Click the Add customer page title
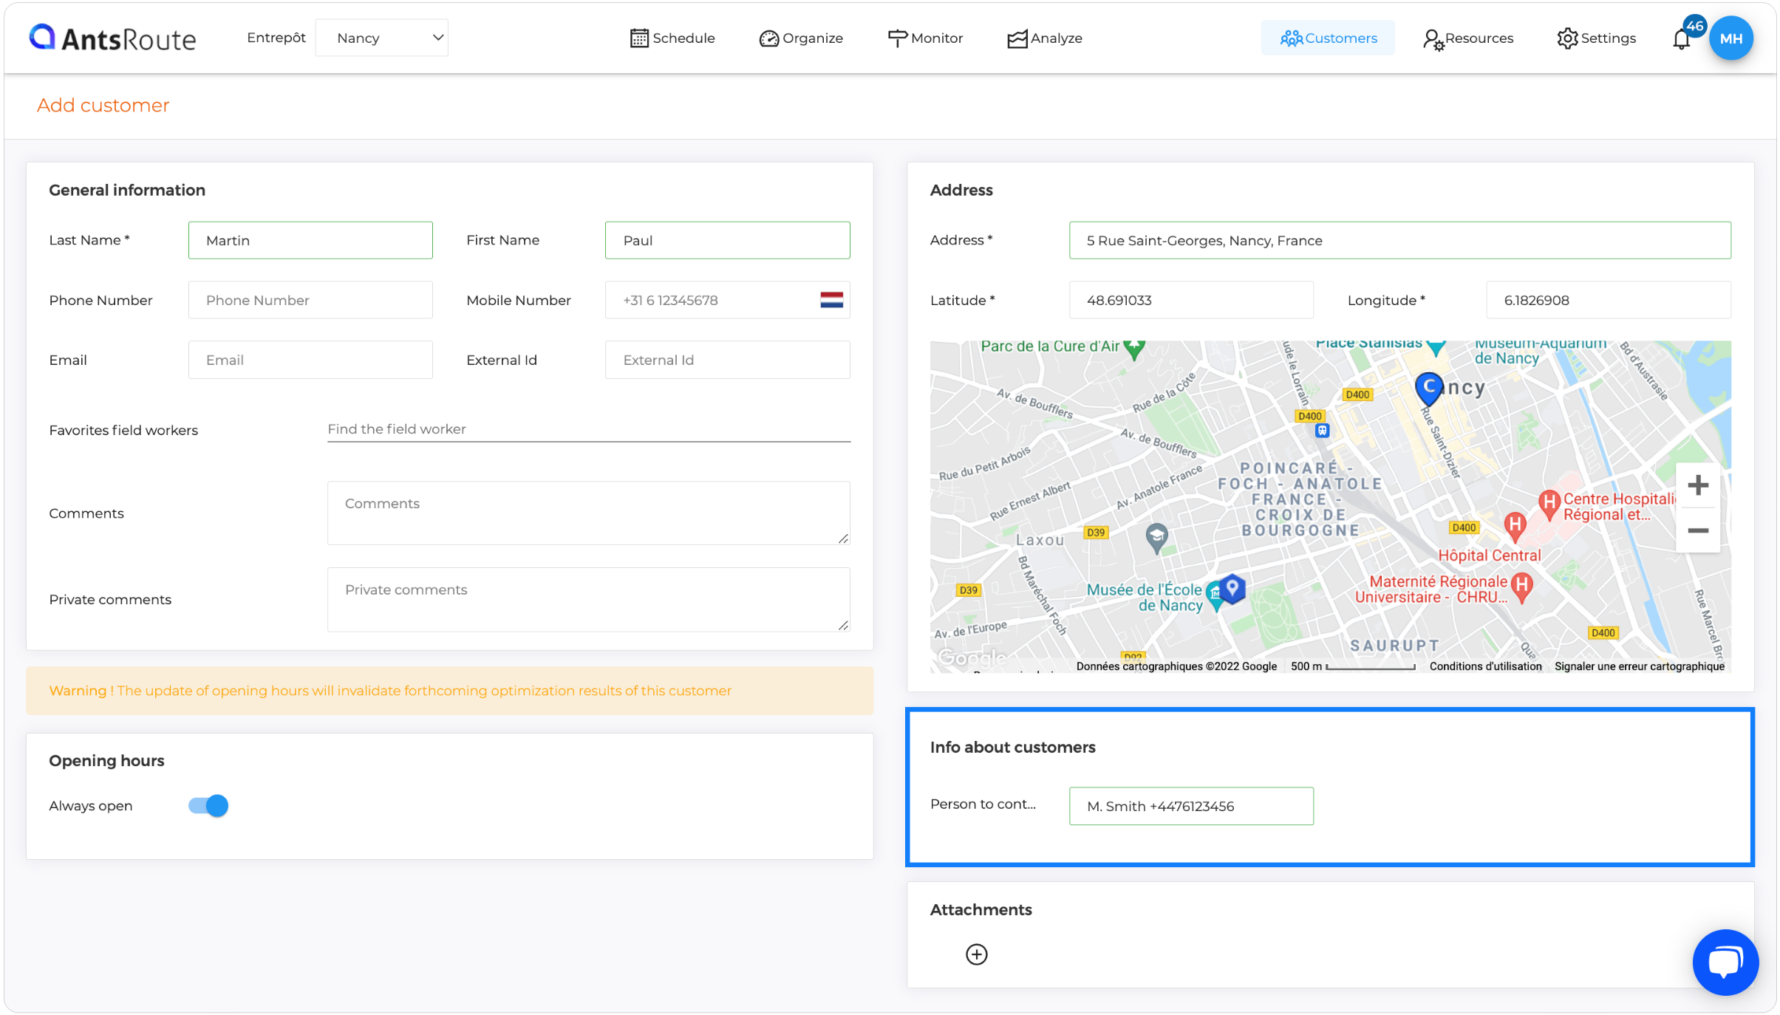This screenshot has width=1780, height=1015. click(x=103, y=106)
